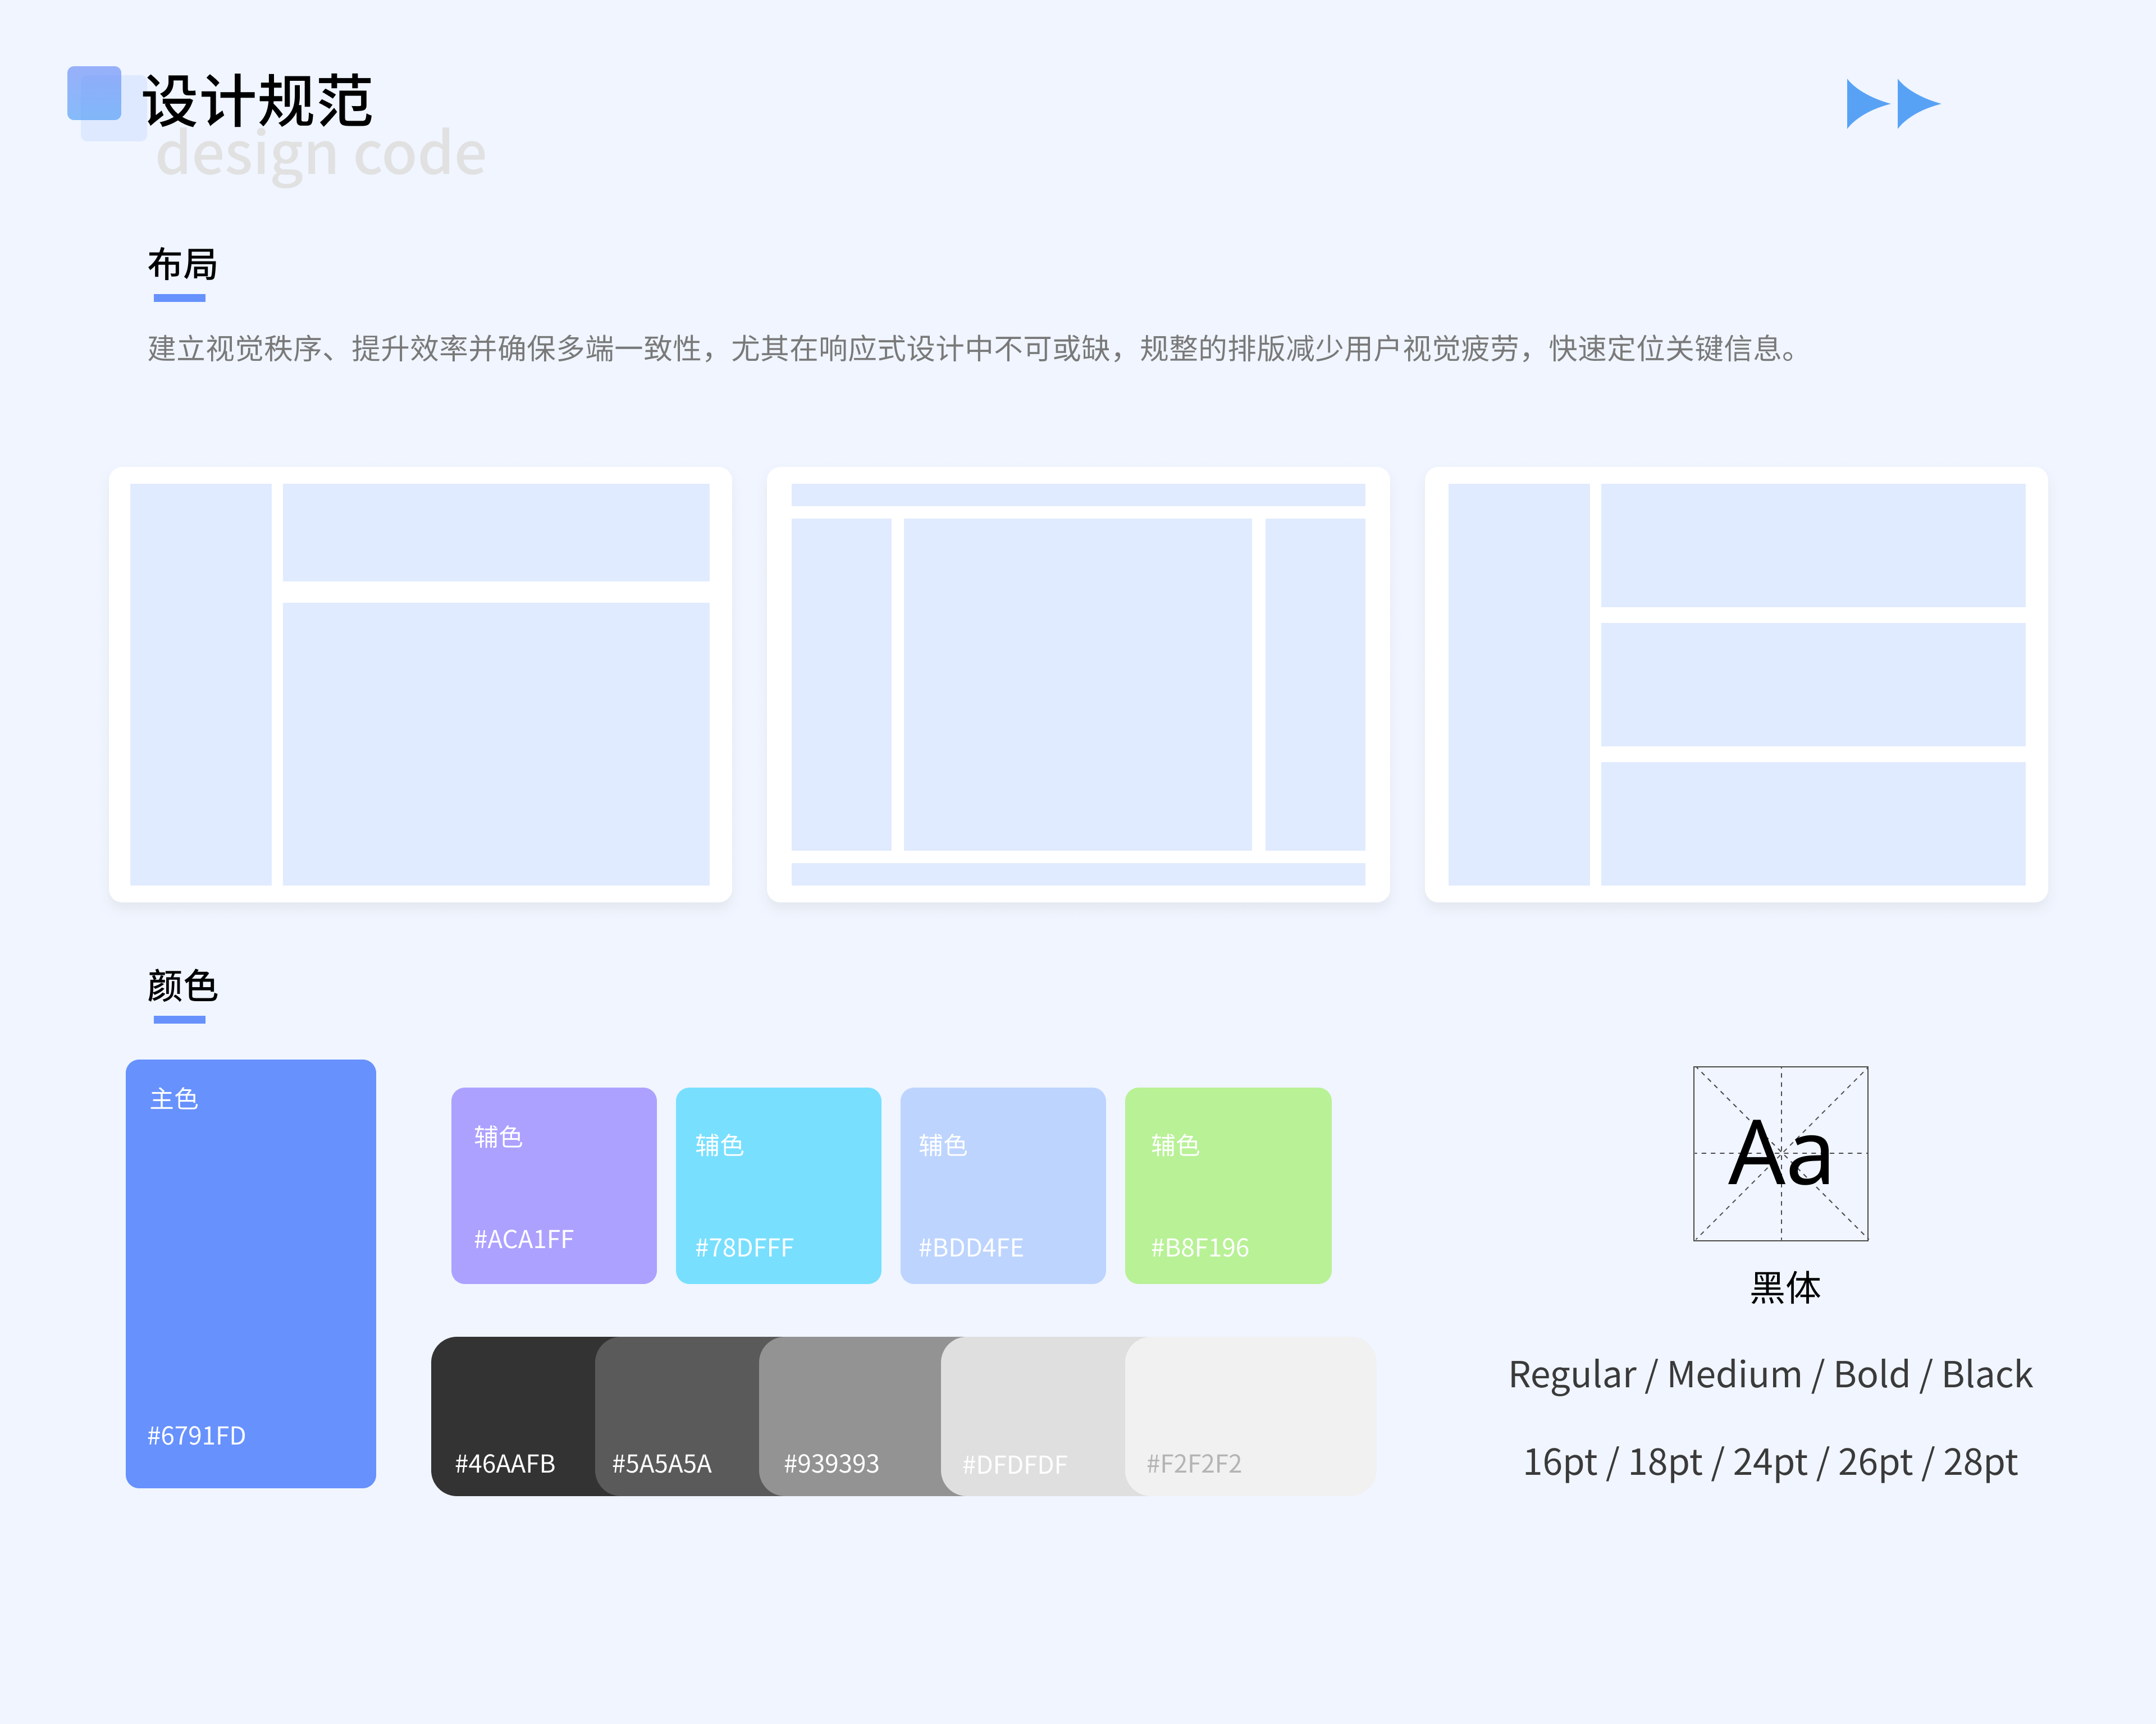This screenshot has height=1724, width=2156.
Task: Click the Aa font preview icon
Action: [x=1780, y=1153]
